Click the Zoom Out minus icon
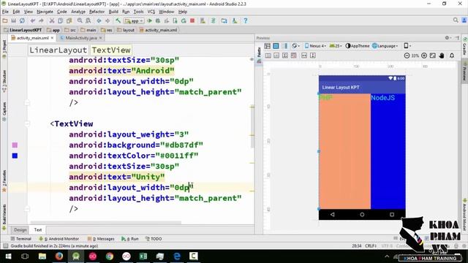 [407, 56]
